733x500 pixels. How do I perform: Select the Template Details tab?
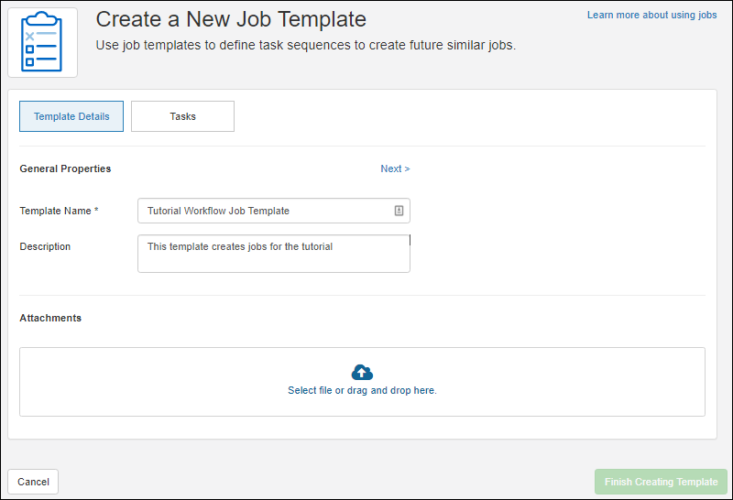click(x=71, y=116)
